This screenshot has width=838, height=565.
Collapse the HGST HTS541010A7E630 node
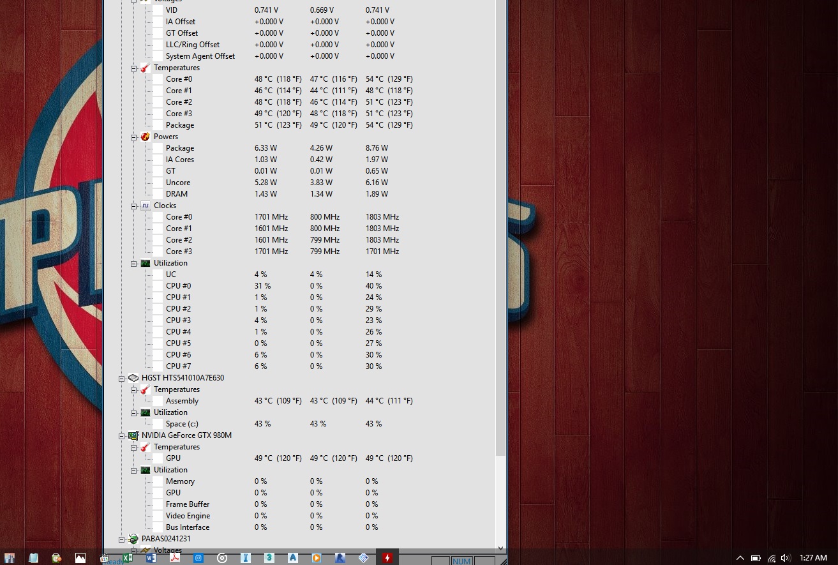[x=122, y=378]
